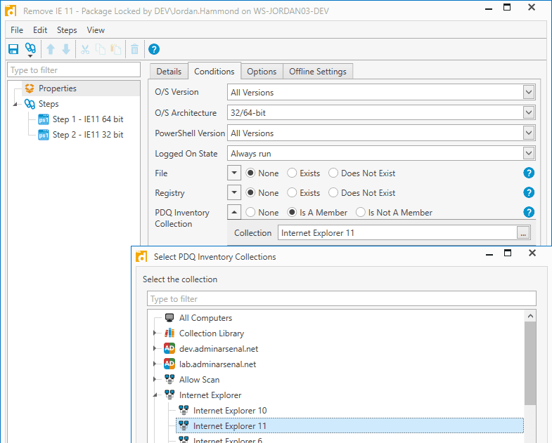Select Is A Member radio button
The width and height of the screenshot is (552, 443).
point(292,212)
